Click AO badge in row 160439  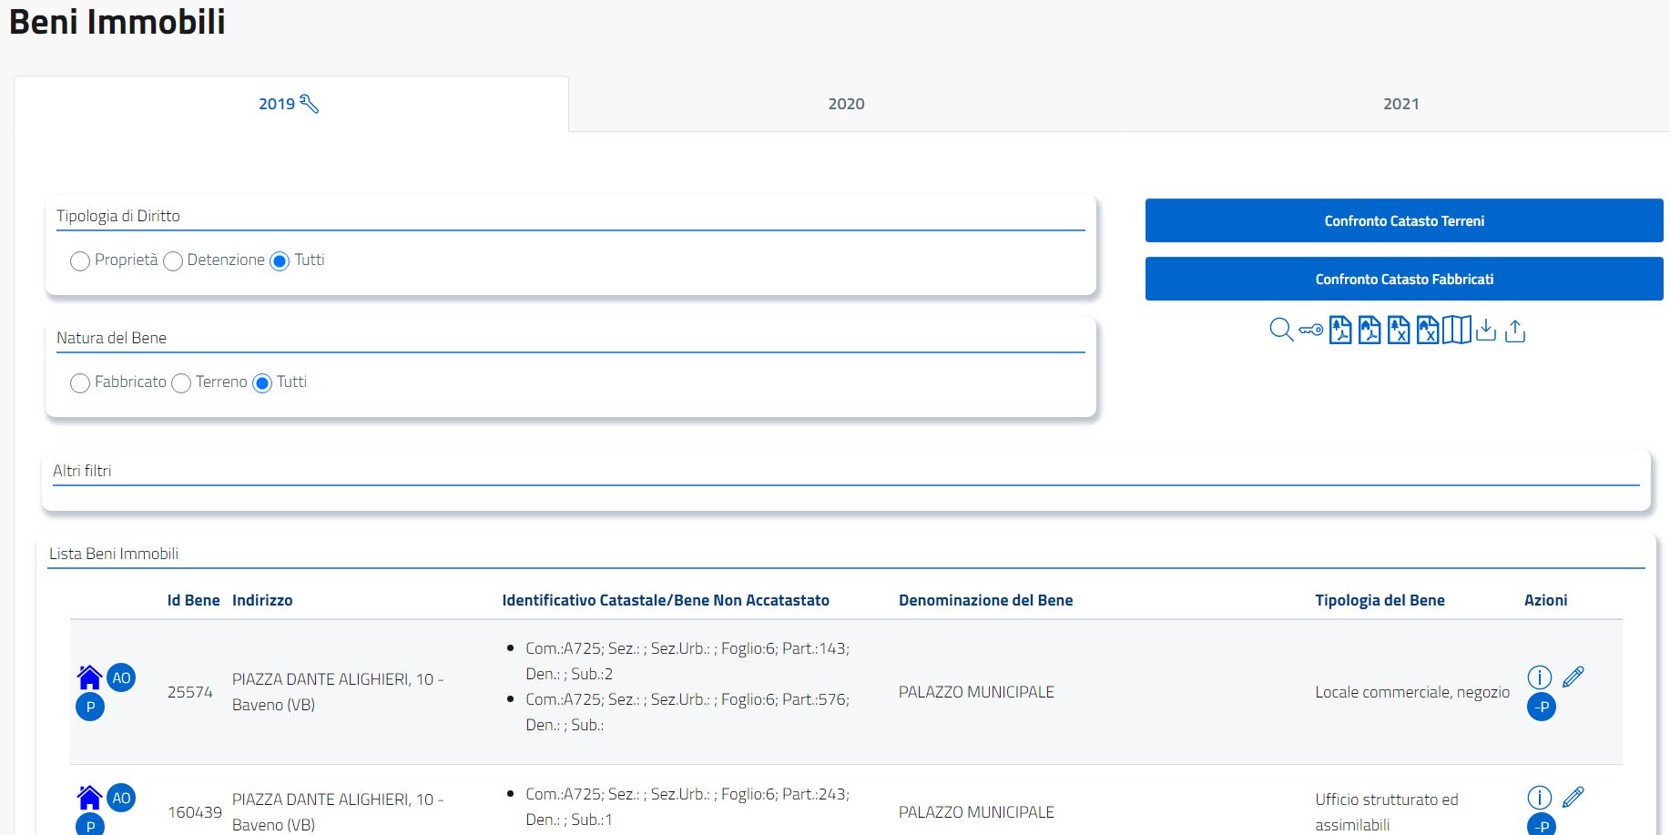tap(121, 798)
